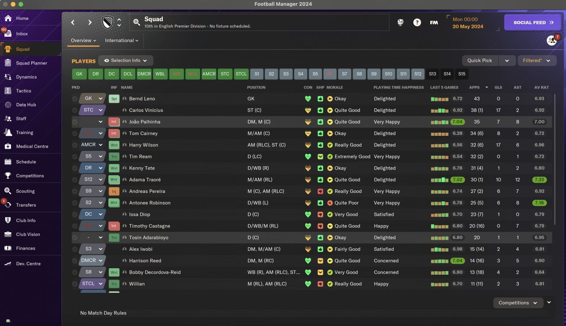
Task: Click the Club Info shield icon
Action: [x=8, y=220]
